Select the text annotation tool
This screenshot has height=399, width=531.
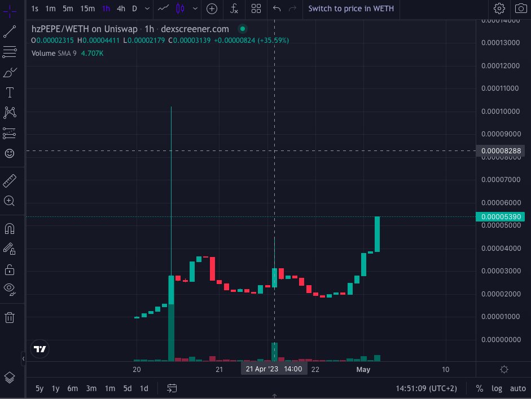pos(10,92)
